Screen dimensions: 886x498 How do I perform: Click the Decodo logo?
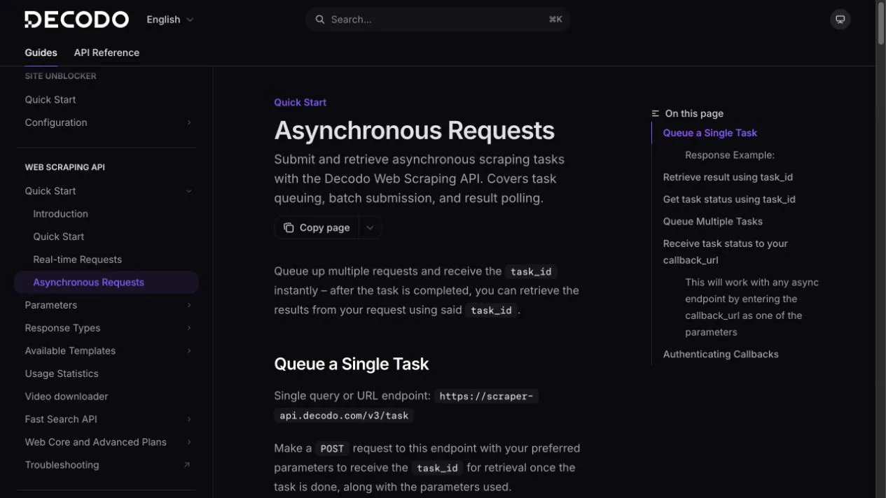pyautogui.click(x=76, y=20)
